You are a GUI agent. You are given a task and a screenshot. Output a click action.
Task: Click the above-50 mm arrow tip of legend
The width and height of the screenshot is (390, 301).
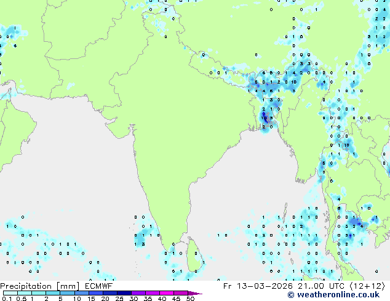195,293
